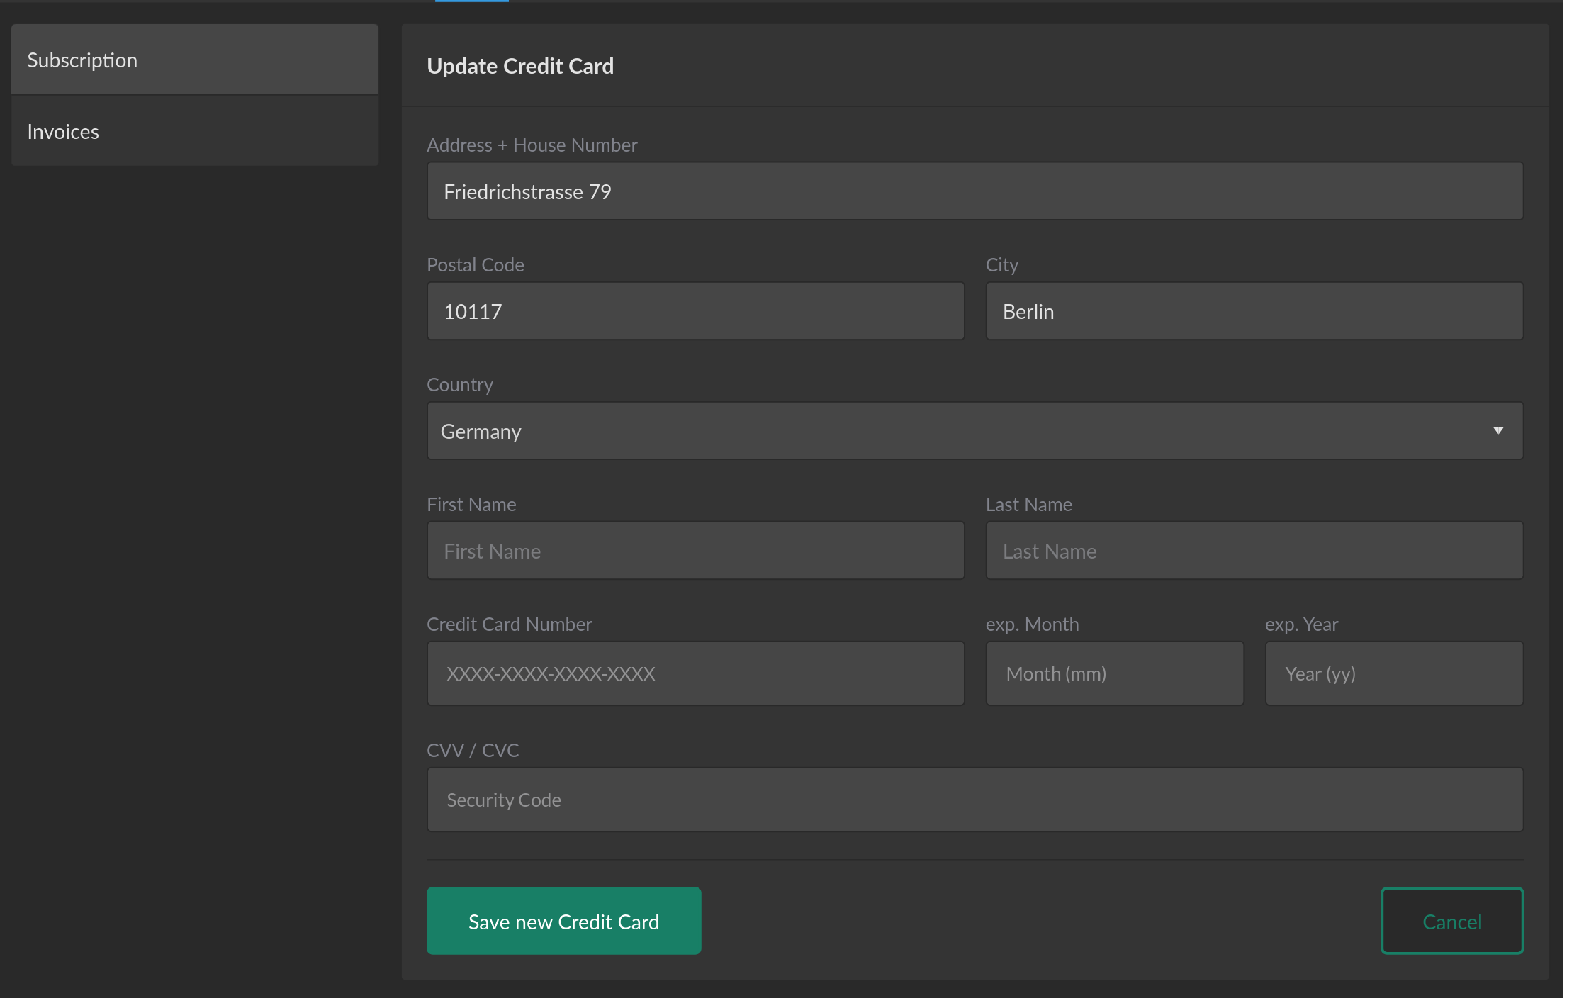1579x1008 pixels.
Task: Click the City input field
Action: click(x=1254, y=312)
